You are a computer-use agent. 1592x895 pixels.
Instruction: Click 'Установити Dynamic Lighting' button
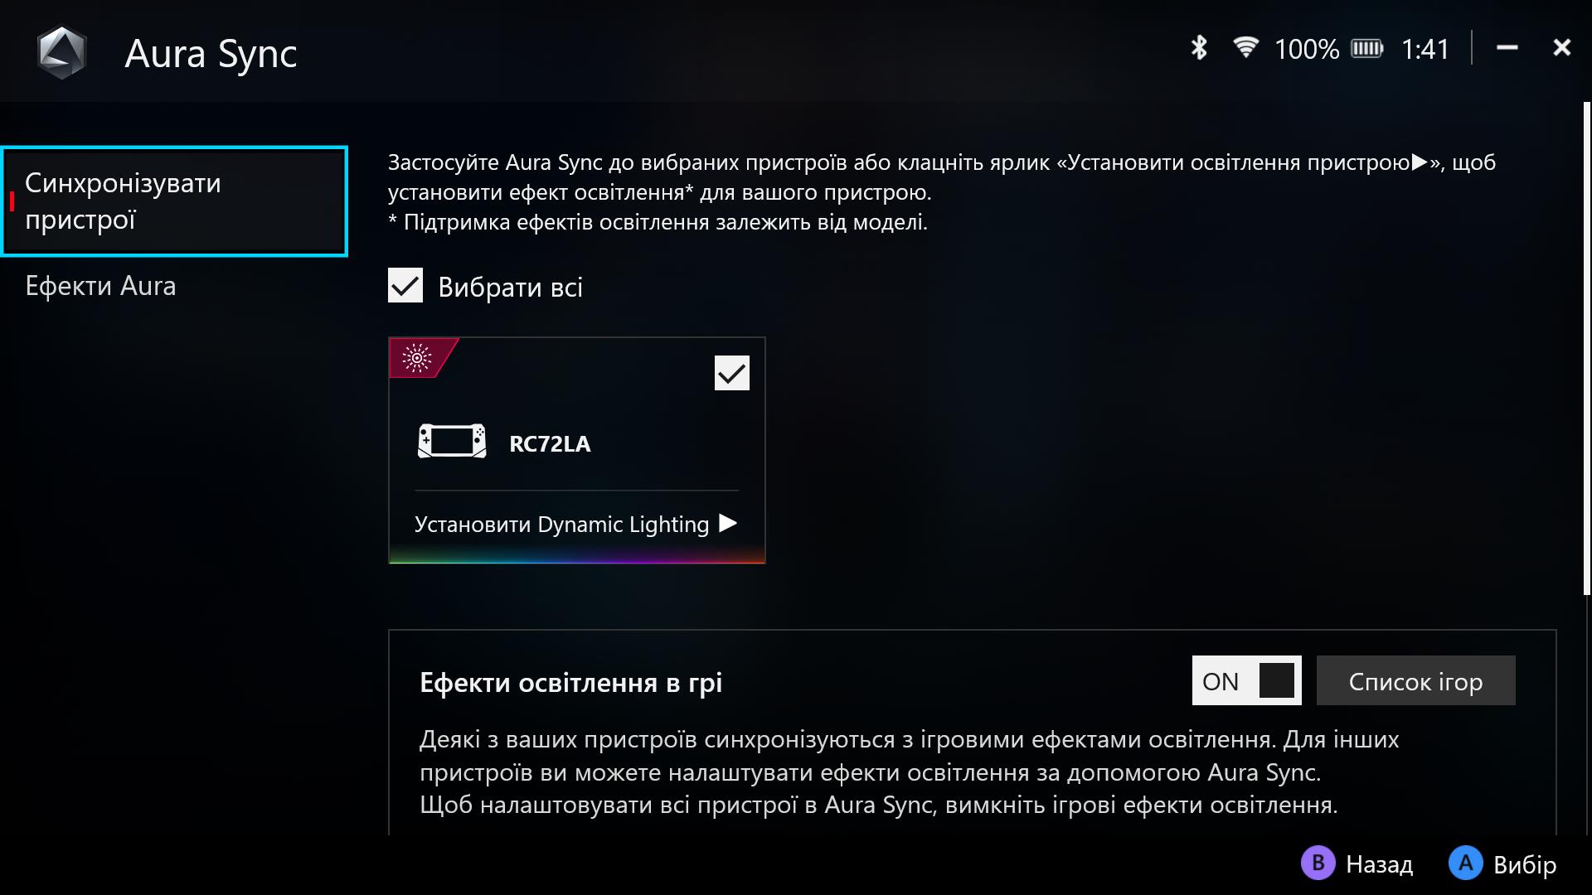click(x=576, y=524)
